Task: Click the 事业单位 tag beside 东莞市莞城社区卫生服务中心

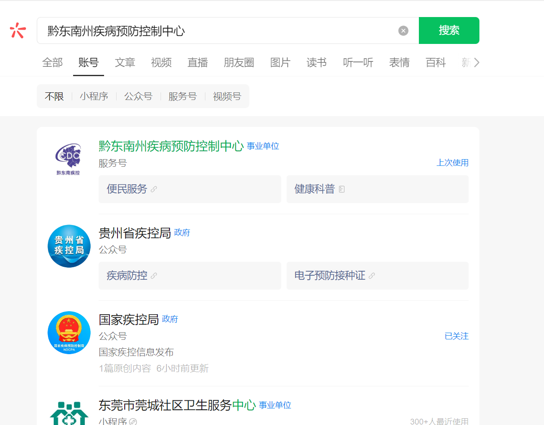Action: pyautogui.click(x=275, y=405)
